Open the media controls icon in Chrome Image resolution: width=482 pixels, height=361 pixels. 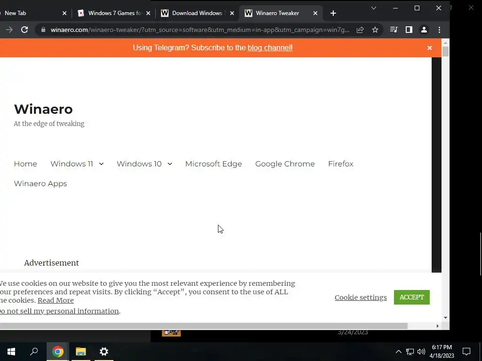394,30
